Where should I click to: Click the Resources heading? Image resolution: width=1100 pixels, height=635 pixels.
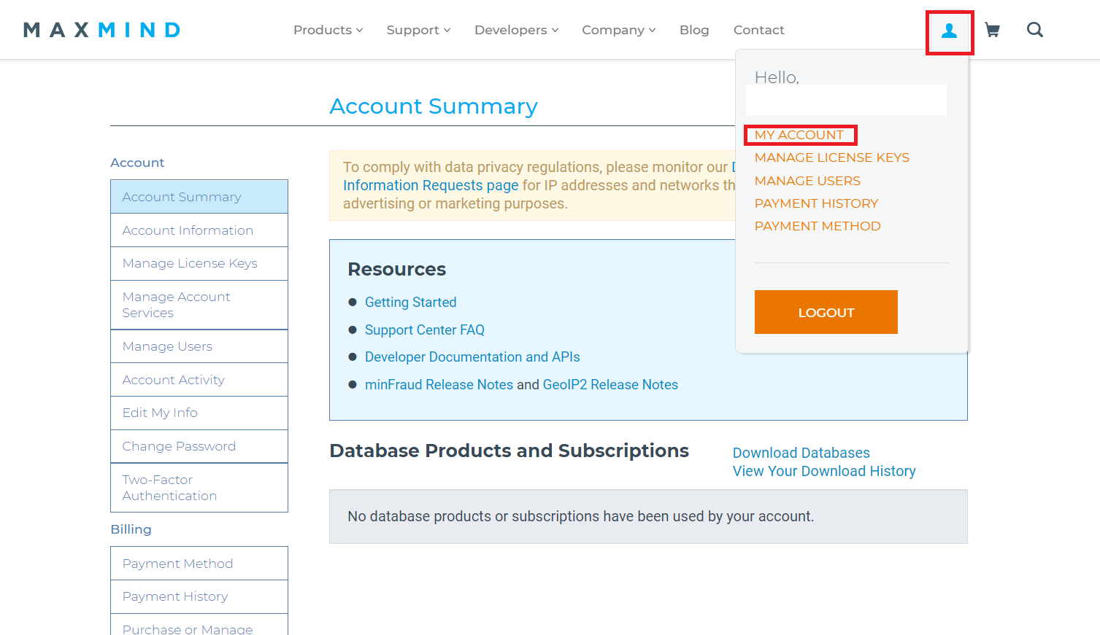pyautogui.click(x=396, y=269)
